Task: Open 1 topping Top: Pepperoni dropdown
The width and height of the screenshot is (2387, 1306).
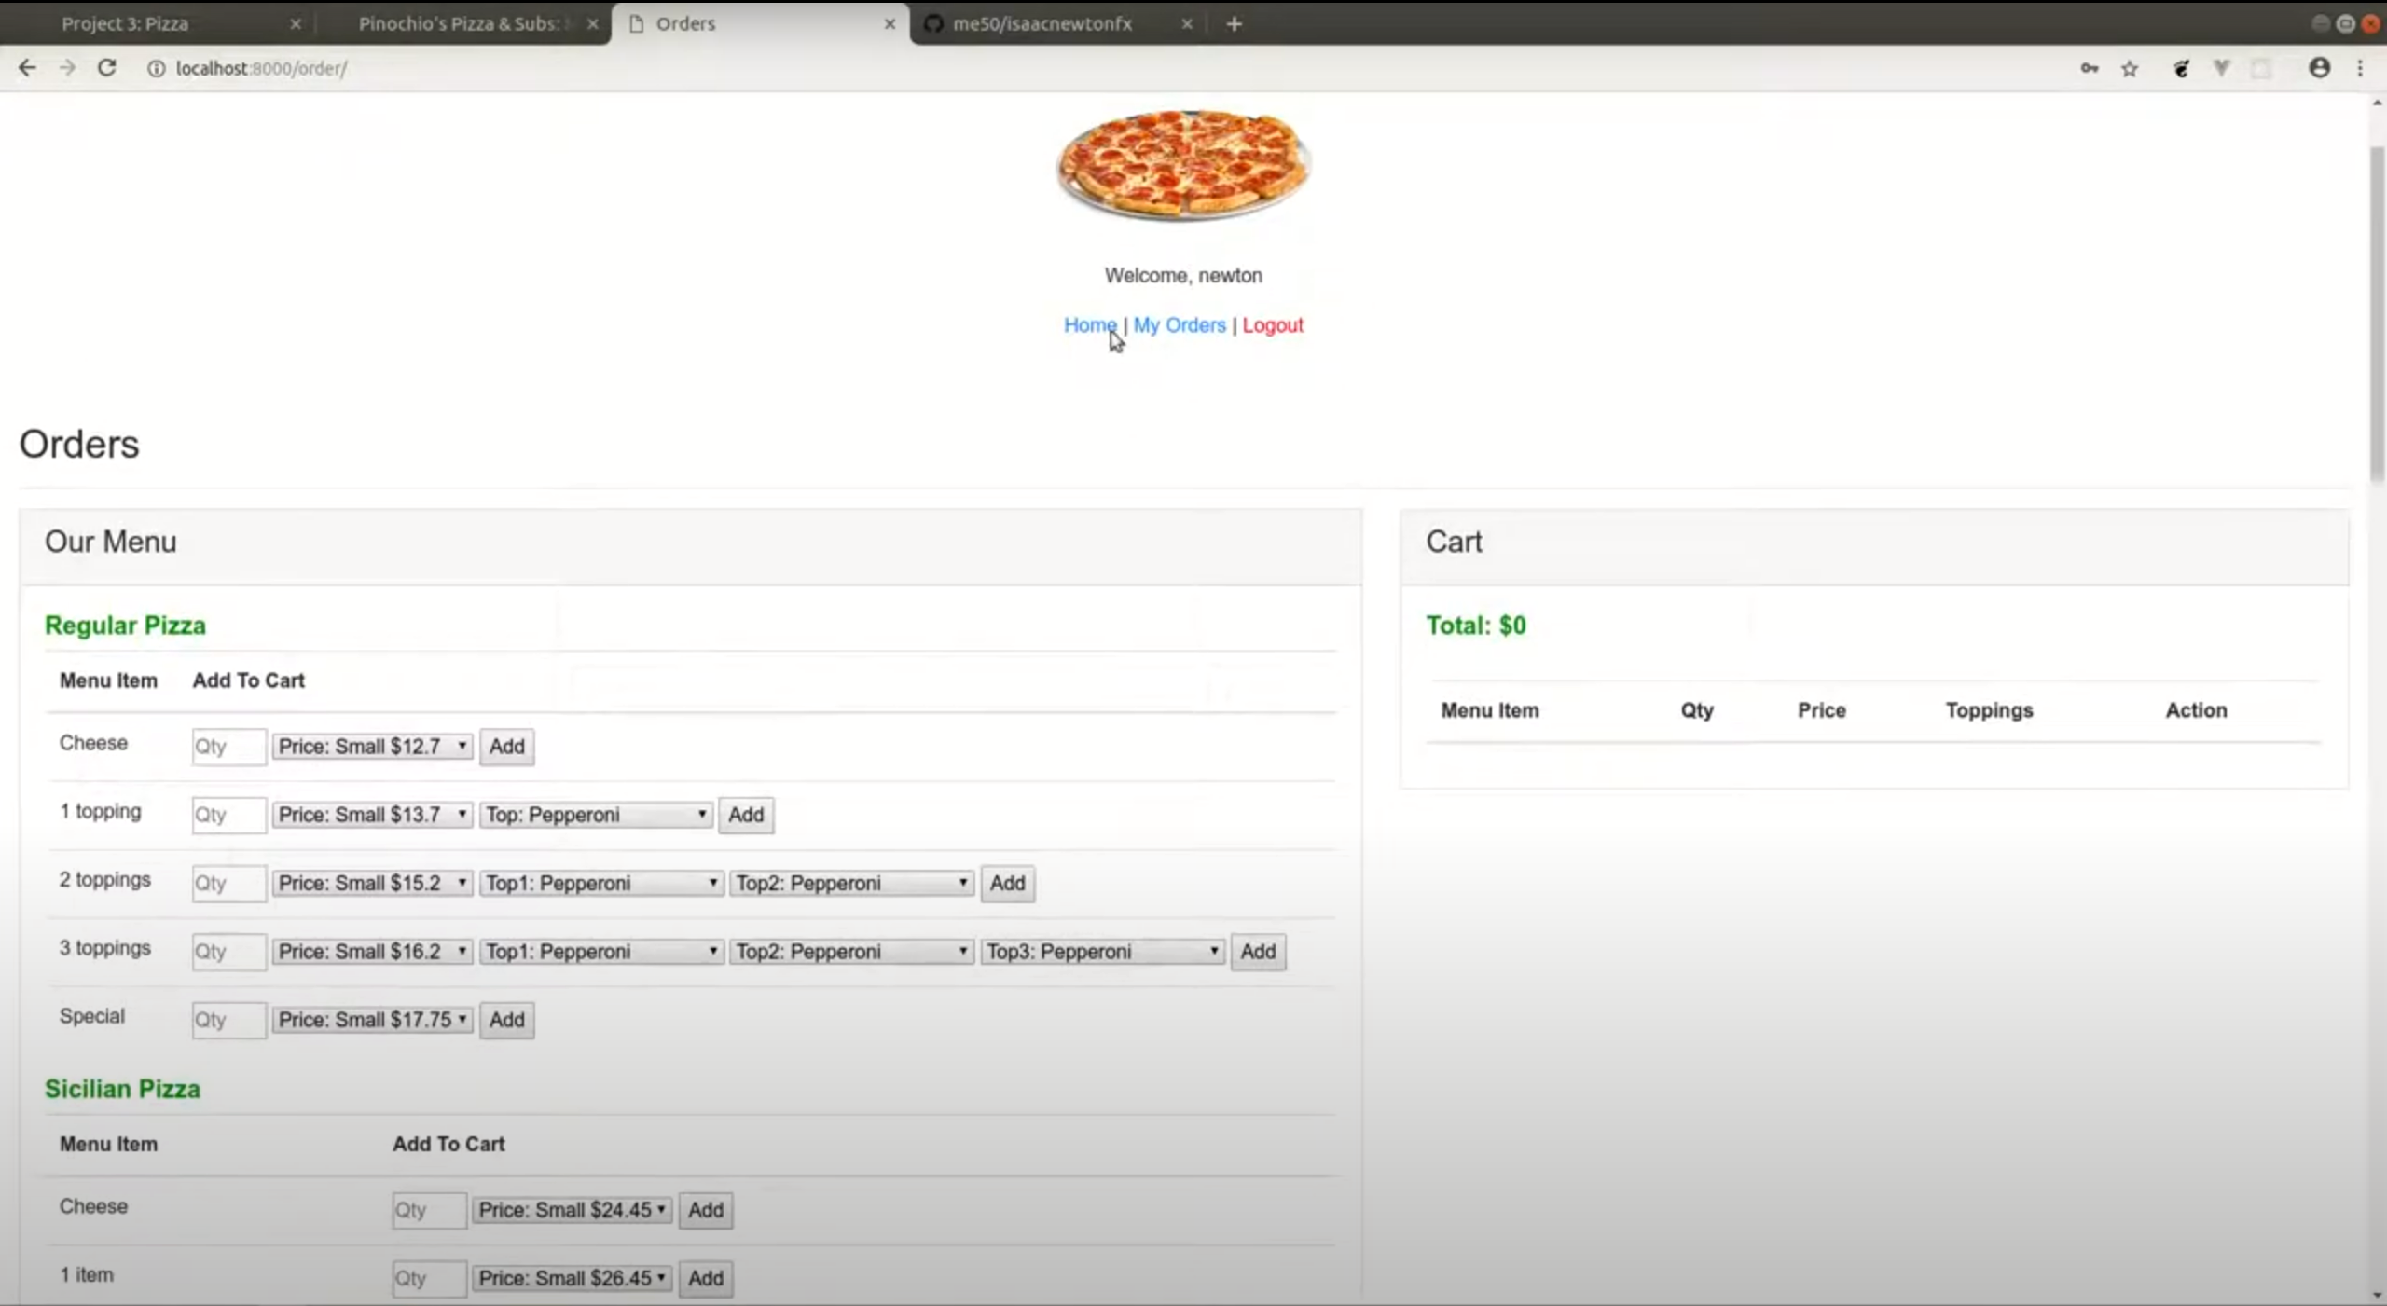Action: point(596,815)
